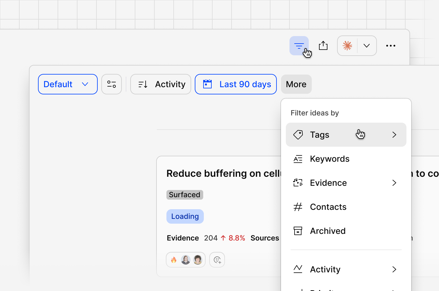Toggle the filter bar icon button

299,46
